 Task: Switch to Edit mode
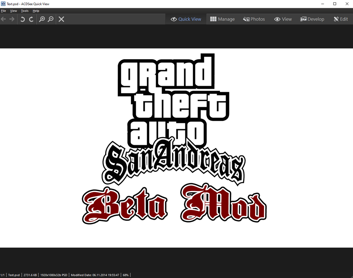341,19
